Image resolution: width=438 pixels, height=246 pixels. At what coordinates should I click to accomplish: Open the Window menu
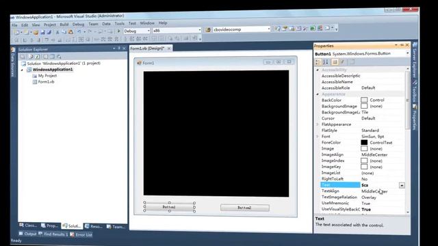[x=147, y=23]
